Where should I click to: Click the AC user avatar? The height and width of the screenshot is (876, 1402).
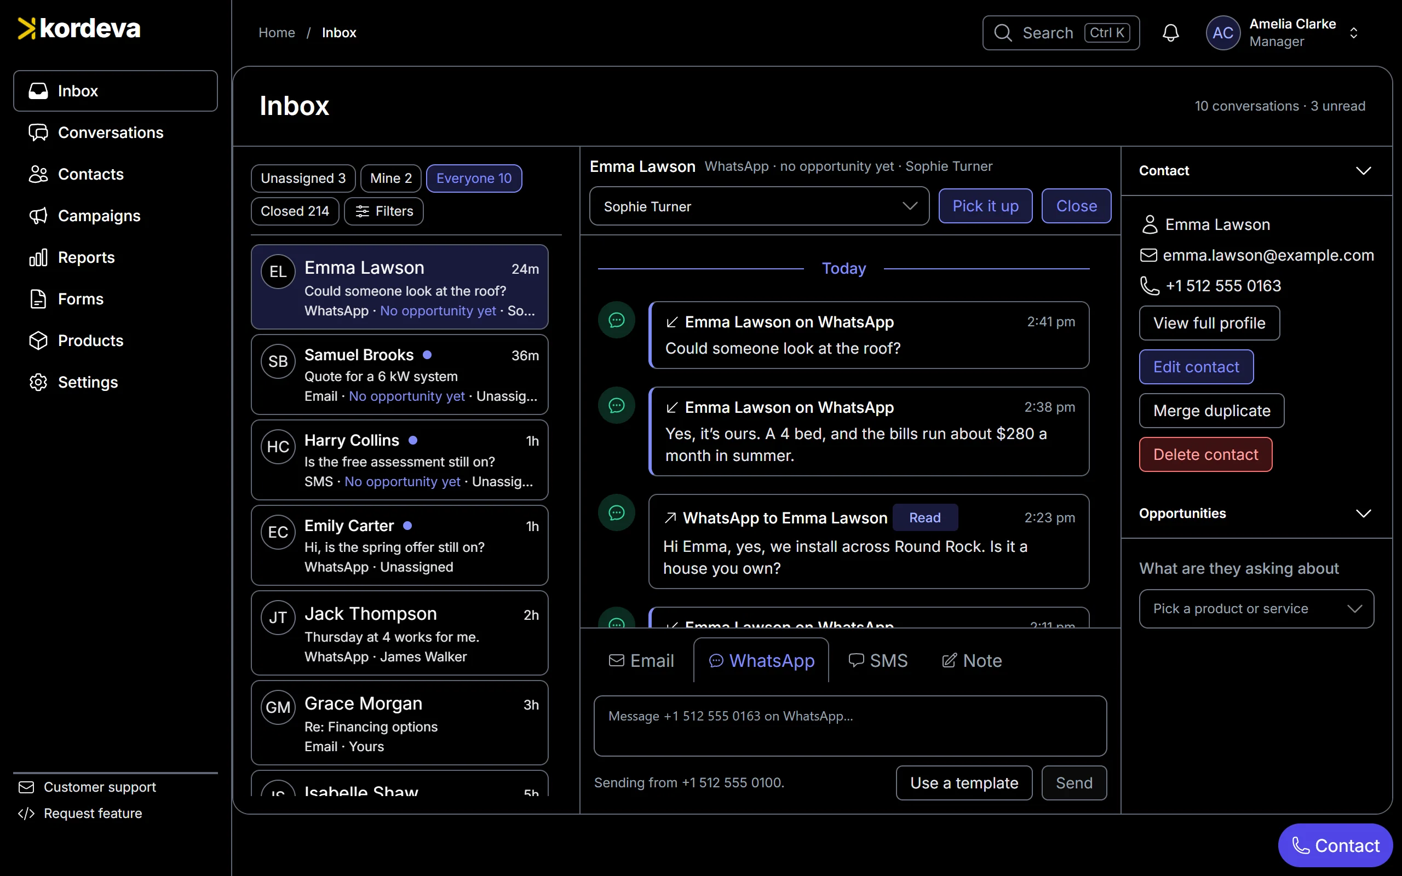[1222, 33]
